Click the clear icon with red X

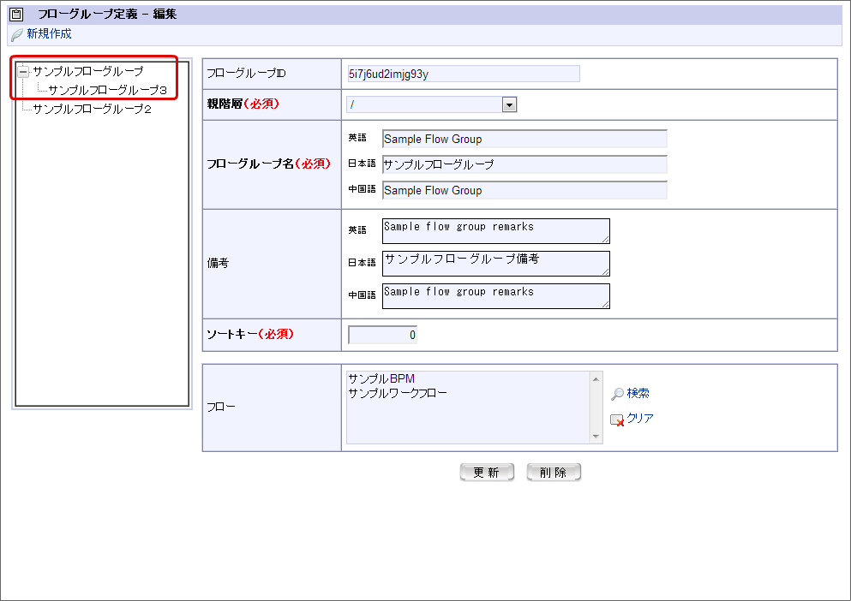click(617, 420)
